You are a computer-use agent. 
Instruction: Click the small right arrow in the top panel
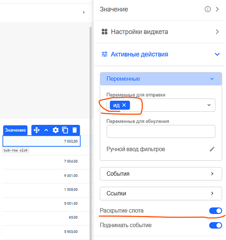84,12
